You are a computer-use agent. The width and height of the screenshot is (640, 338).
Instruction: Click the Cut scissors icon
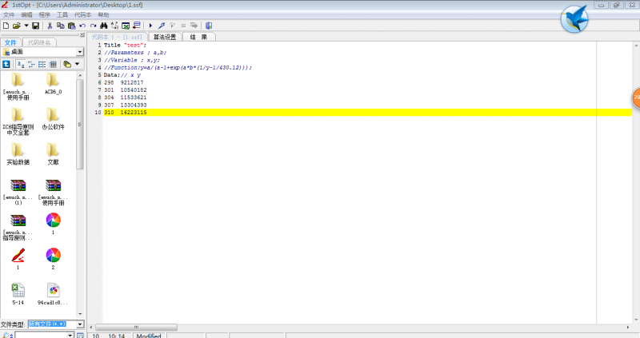tap(50, 26)
